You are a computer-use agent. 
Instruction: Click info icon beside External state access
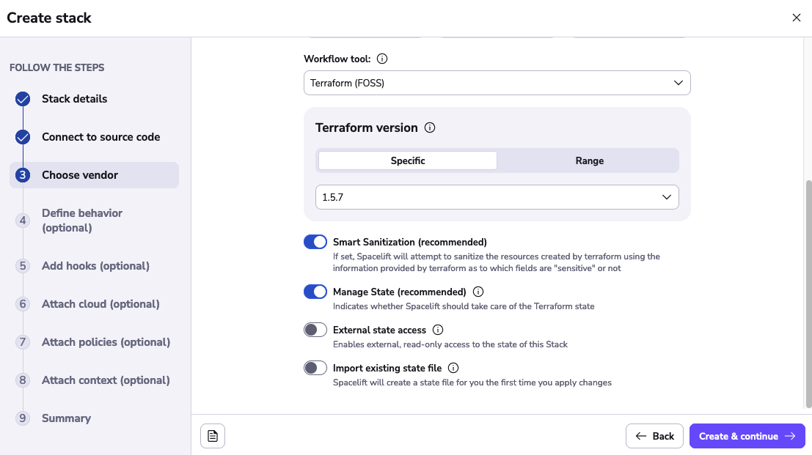438,330
